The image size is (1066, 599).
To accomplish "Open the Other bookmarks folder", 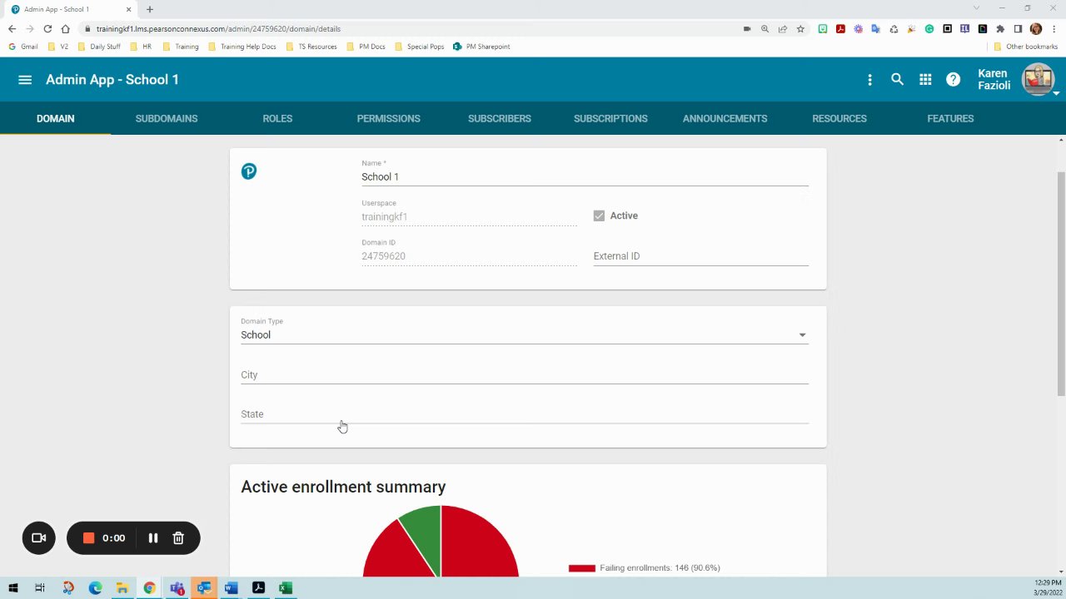I will point(1026,47).
